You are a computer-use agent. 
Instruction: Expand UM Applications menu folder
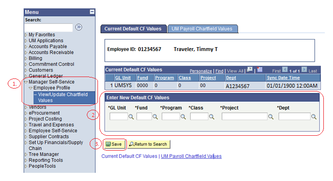(x=26, y=41)
